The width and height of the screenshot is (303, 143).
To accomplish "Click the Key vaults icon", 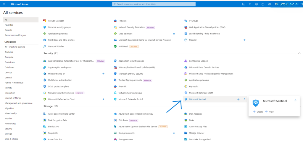I will point(186,86).
